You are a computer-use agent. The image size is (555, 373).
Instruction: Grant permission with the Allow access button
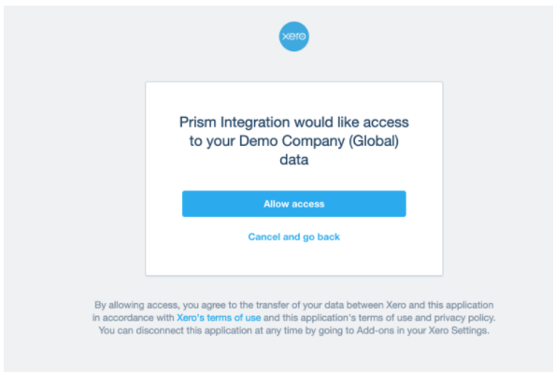(x=293, y=204)
